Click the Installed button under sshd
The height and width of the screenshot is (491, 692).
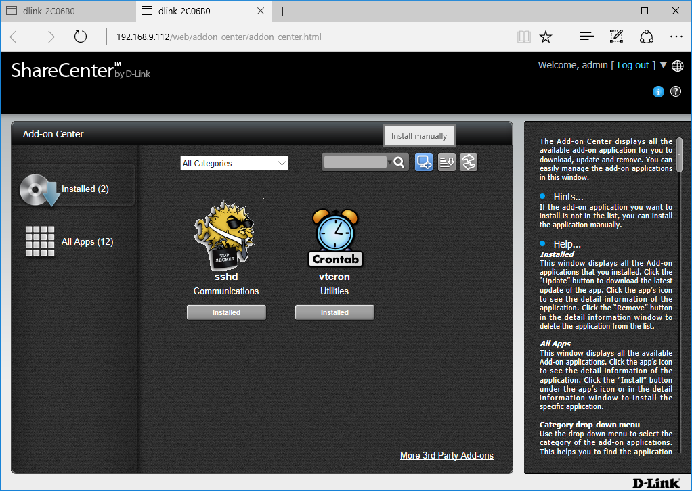click(x=226, y=312)
